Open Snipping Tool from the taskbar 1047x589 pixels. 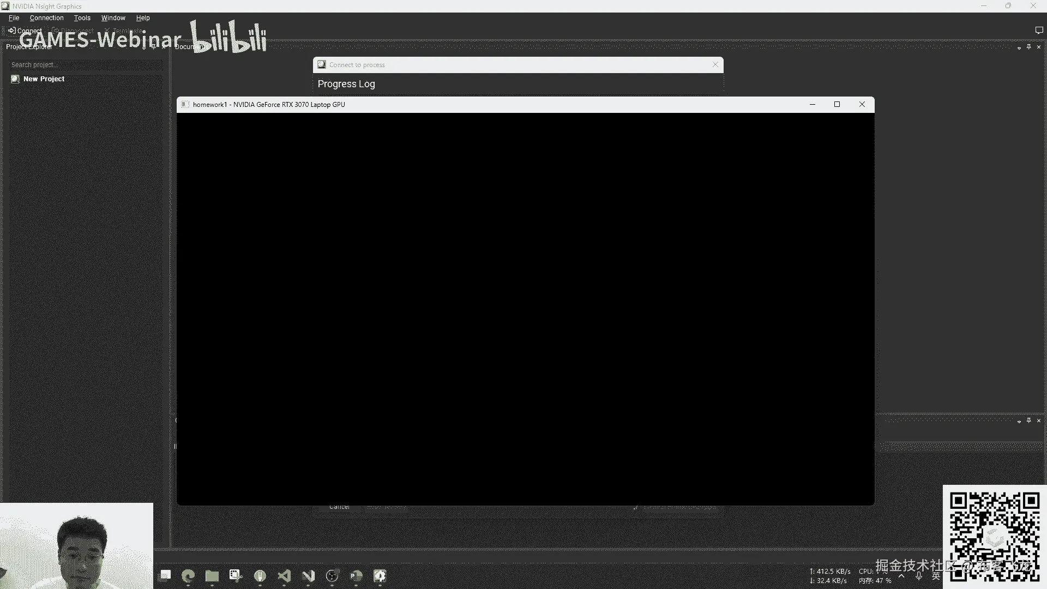coord(236,576)
